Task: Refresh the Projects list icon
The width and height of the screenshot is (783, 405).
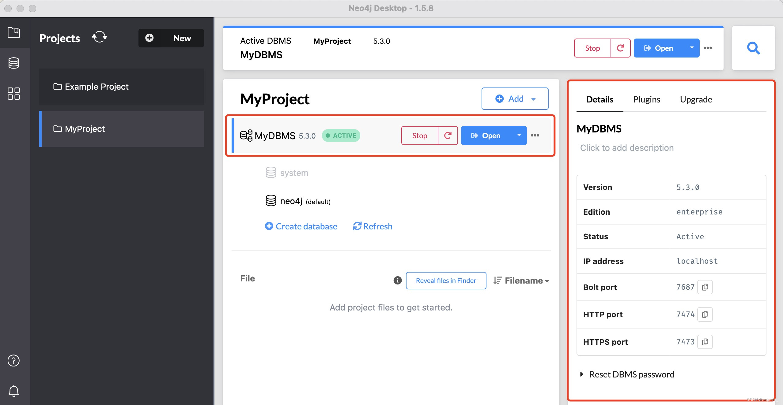Action: (99, 37)
